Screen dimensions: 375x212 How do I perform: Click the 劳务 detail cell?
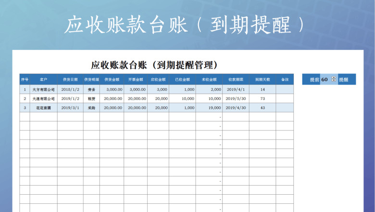[92, 89]
